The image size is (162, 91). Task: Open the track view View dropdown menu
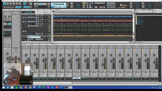(x=25, y=10)
